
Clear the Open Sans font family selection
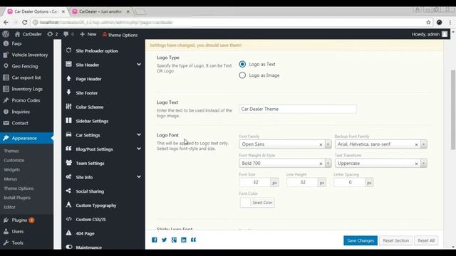(321, 144)
